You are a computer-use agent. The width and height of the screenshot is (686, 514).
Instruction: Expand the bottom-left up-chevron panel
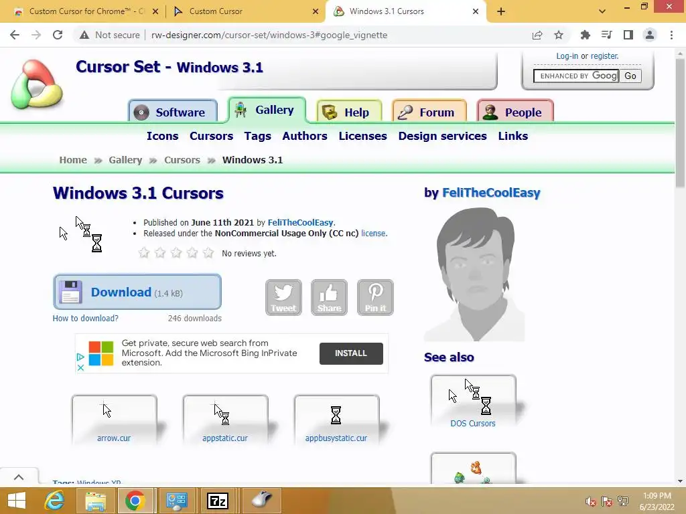[x=19, y=477]
